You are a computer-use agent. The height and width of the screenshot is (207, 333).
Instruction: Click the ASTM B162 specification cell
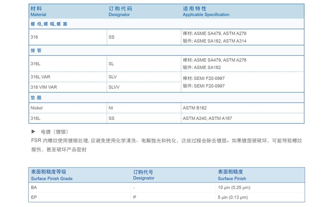pyautogui.click(x=196, y=108)
